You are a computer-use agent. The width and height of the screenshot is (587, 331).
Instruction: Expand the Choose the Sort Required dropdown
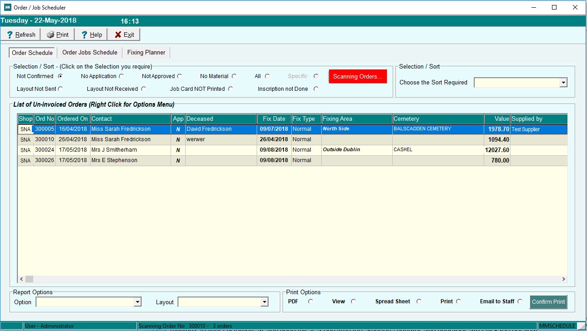563,83
